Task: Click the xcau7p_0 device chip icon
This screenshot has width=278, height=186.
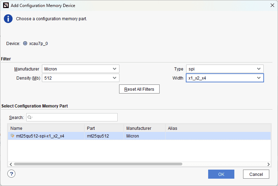Action: click(x=25, y=44)
